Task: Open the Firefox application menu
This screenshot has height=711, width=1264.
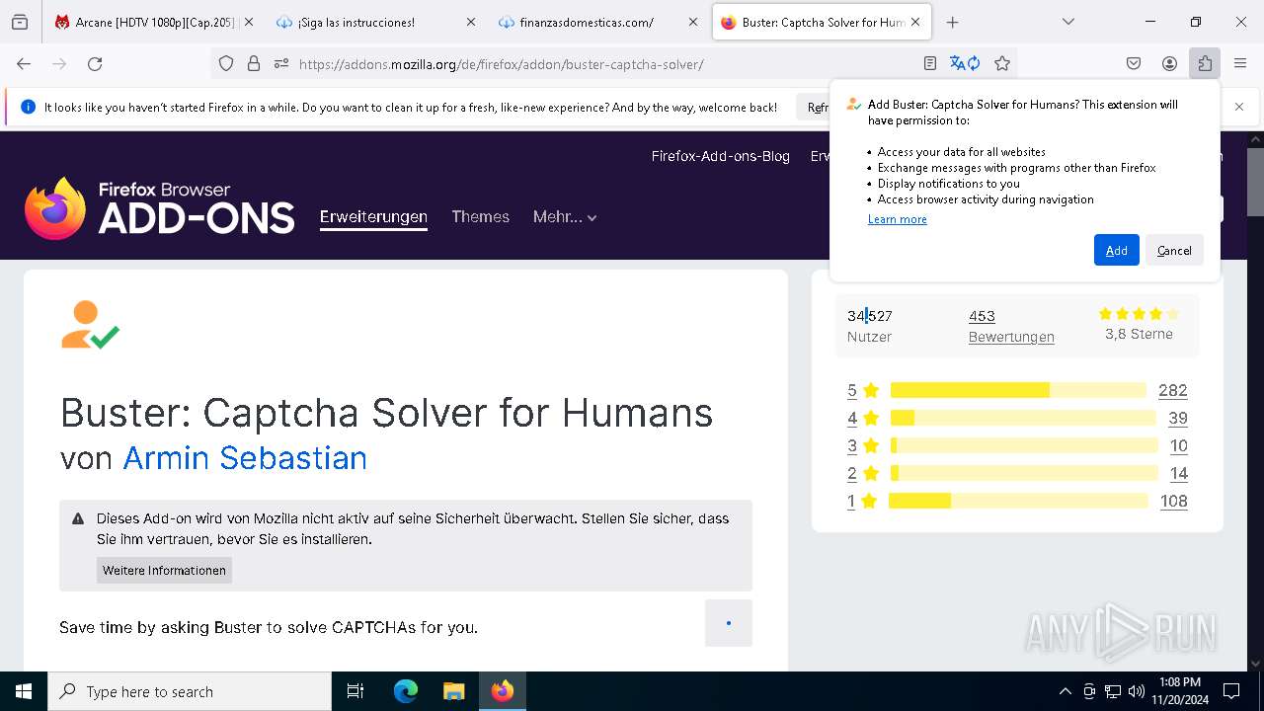Action: click(x=1240, y=64)
